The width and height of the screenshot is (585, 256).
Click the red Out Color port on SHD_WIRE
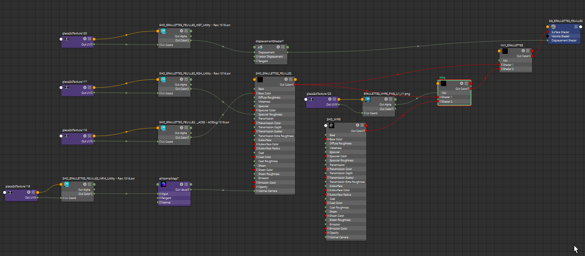point(366,131)
